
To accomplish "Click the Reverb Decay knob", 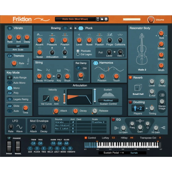I will pos(162,82).
